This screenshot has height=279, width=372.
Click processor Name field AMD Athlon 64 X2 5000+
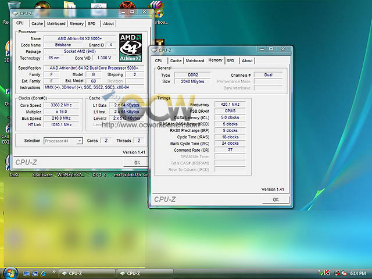80,38
